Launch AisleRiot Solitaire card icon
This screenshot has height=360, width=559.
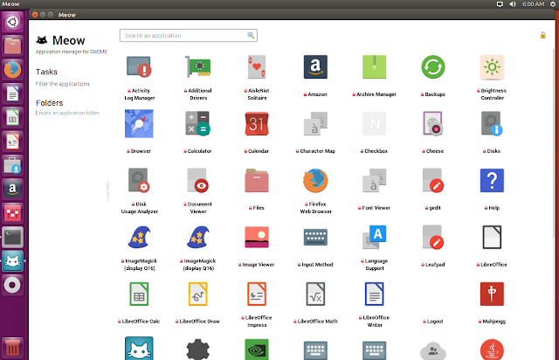tap(257, 66)
